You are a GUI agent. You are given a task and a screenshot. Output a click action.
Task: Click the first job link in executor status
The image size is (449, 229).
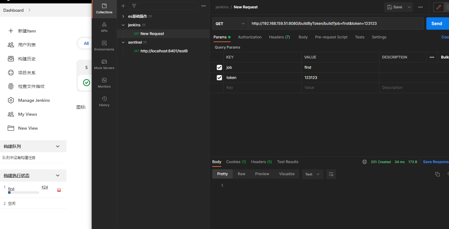(11, 189)
